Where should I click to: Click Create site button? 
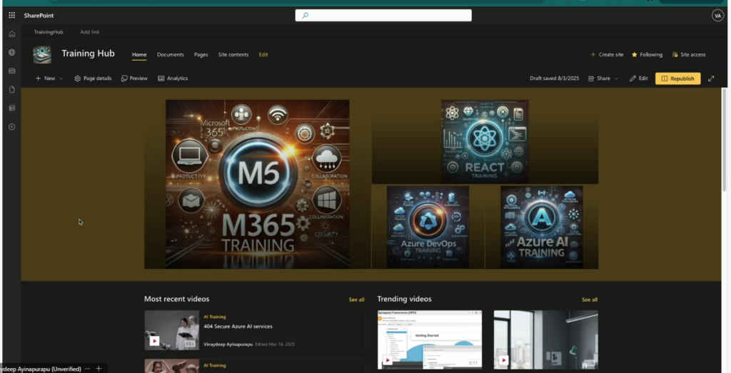tap(607, 54)
